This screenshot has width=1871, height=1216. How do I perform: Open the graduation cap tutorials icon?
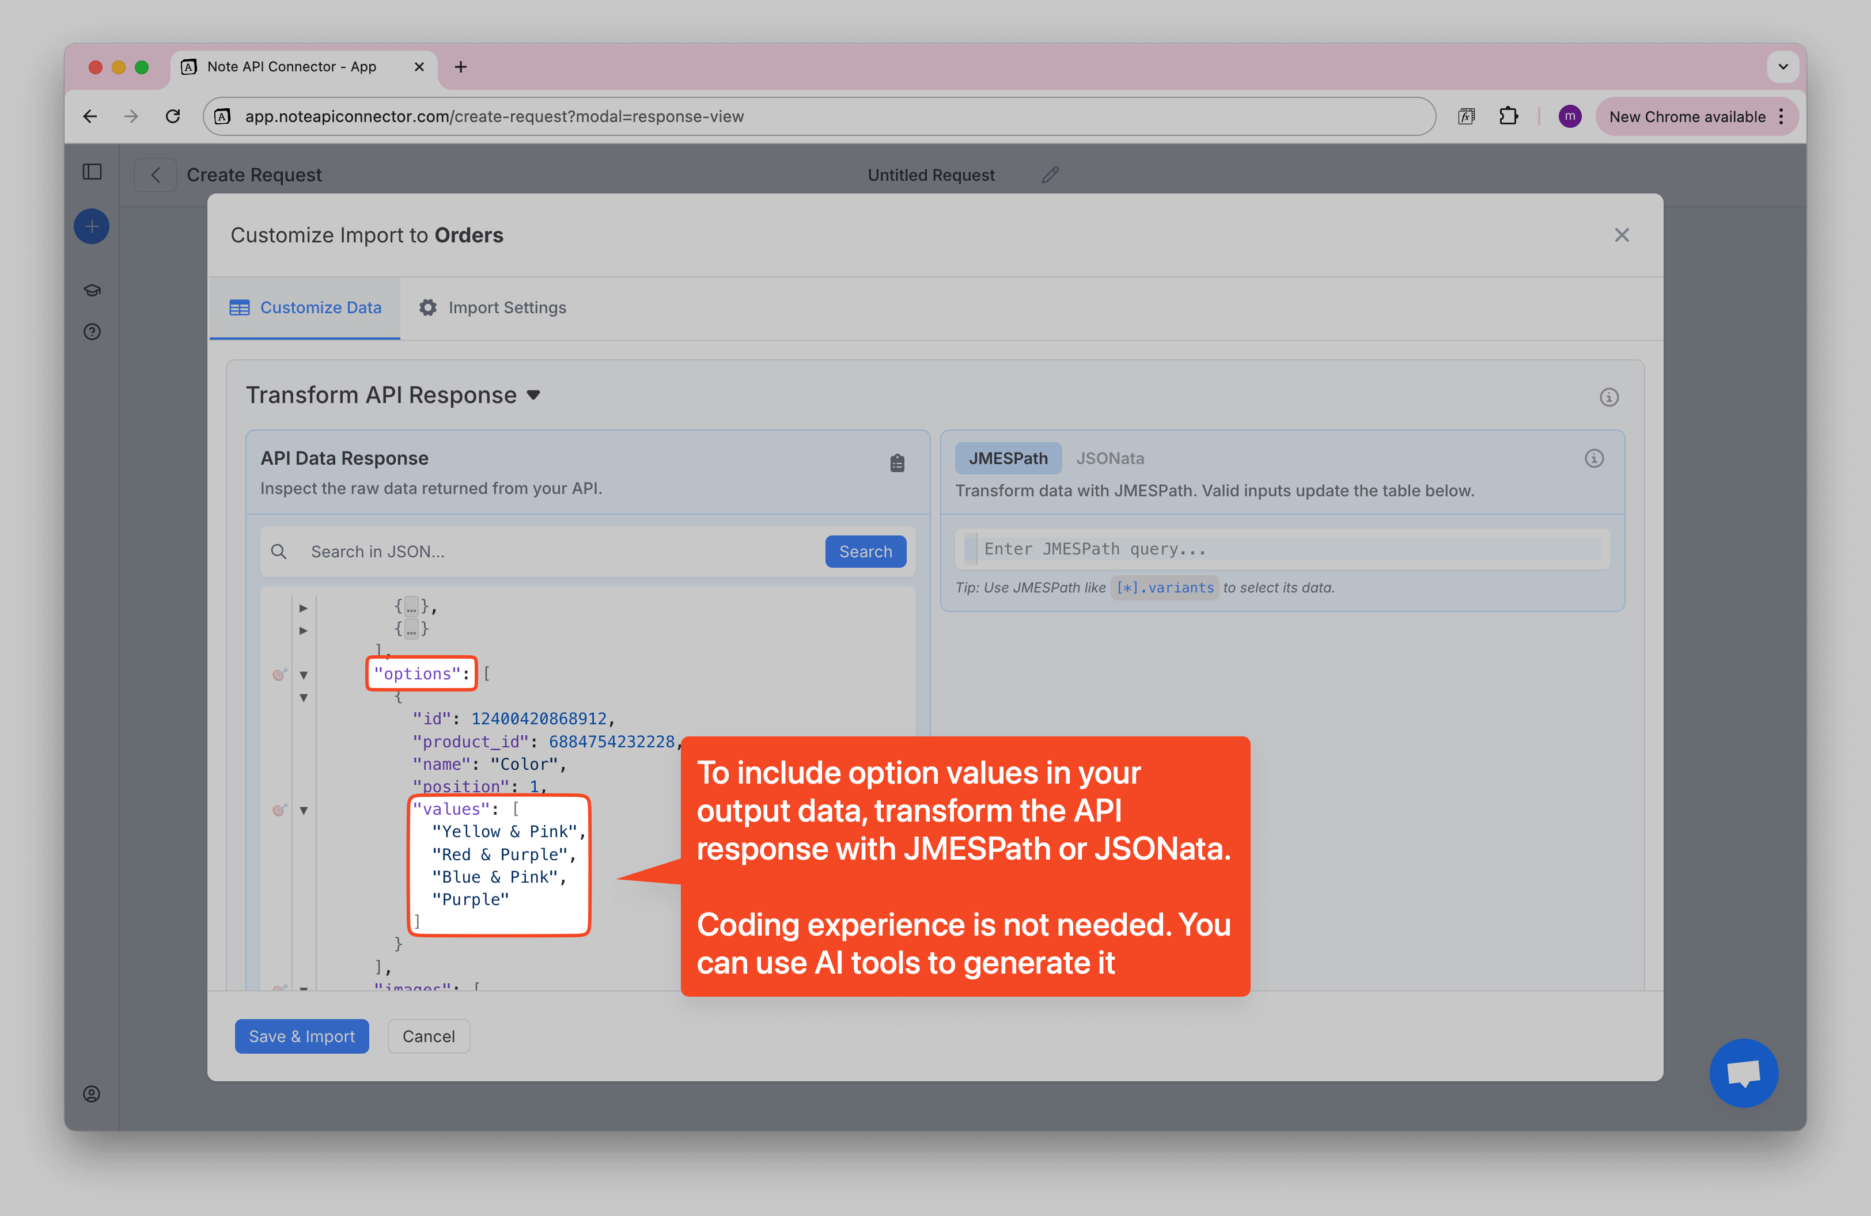click(92, 290)
